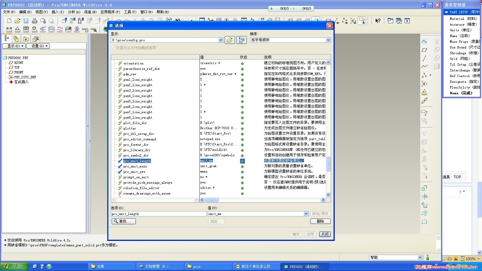This screenshot has width=482, height=271.
Task: Toggle show only options loaded from file
Action: coord(113,48)
